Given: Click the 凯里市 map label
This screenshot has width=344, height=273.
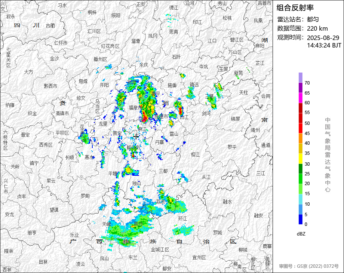Looking at the screenshot, I should click(161, 117).
